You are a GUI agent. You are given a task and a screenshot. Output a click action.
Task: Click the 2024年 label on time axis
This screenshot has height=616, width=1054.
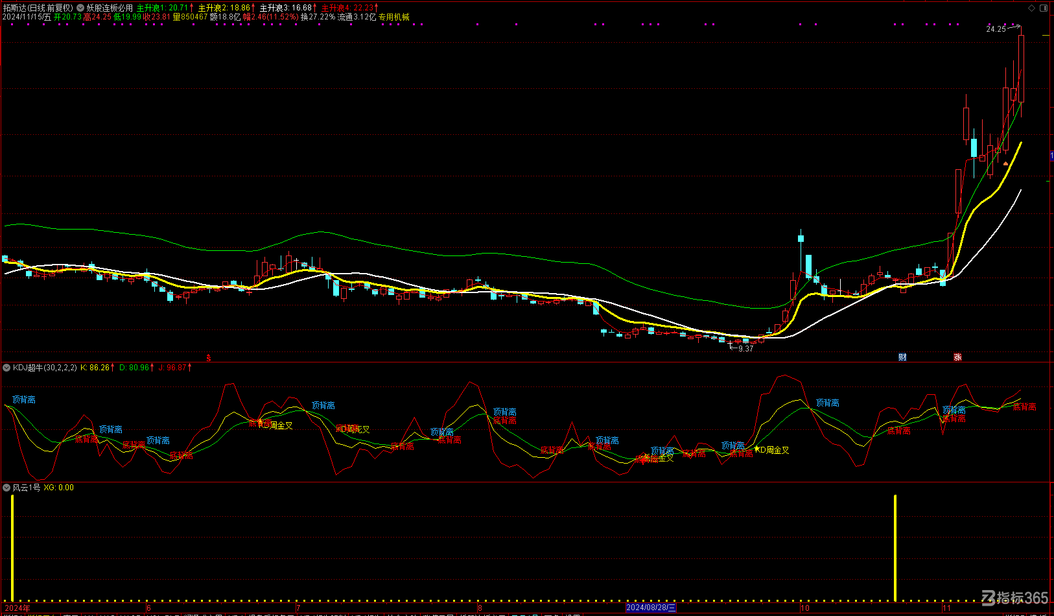[x=16, y=608]
